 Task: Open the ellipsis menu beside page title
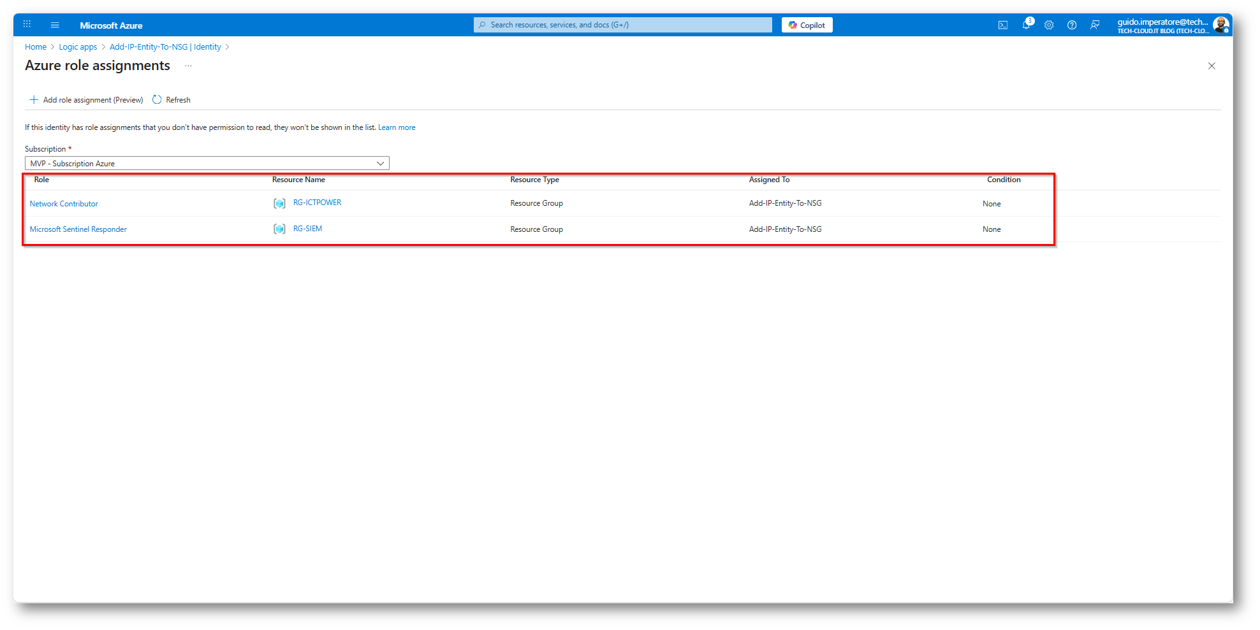(188, 66)
